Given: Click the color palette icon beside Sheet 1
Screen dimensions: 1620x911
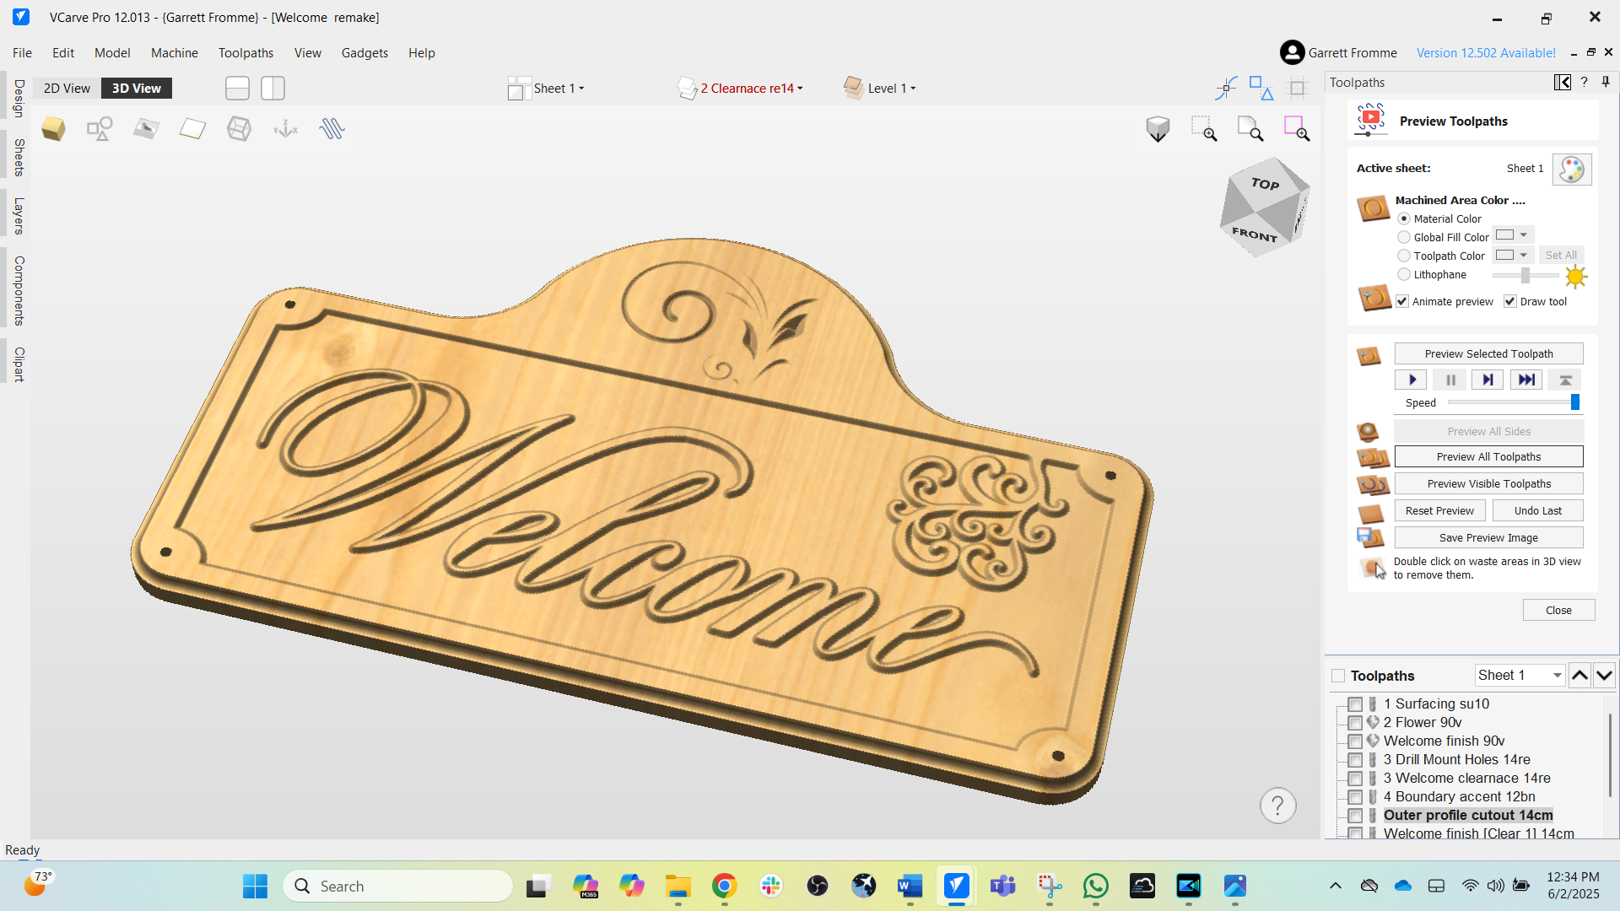Looking at the screenshot, I should 1571,169.
